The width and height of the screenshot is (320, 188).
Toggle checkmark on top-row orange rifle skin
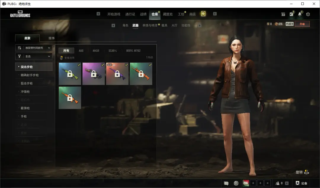coord(150,65)
